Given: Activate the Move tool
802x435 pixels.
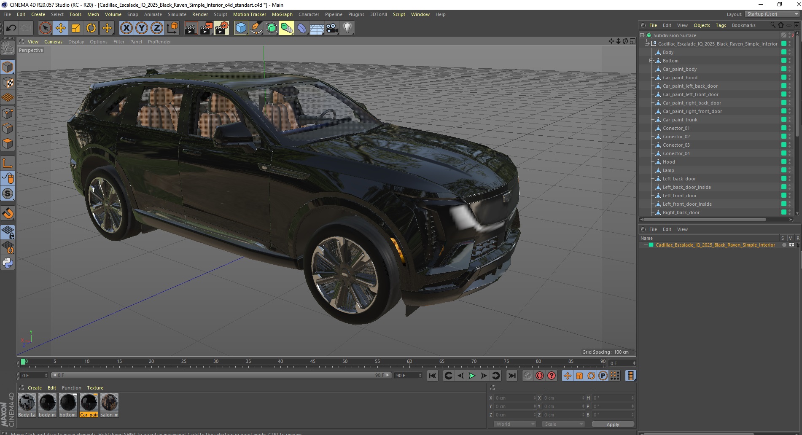Looking at the screenshot, I should coord(61,28).
